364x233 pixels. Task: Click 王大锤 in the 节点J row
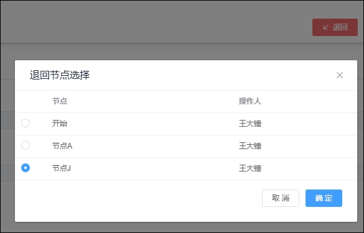tap(250, 168)
